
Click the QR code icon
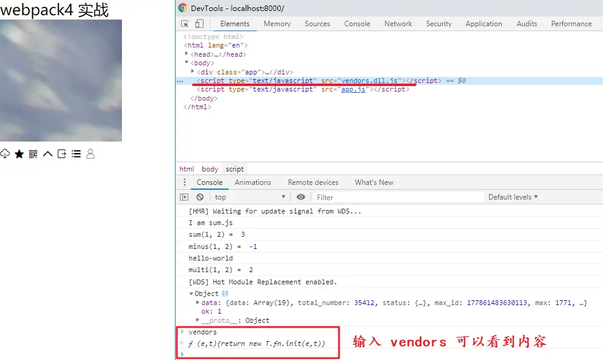(34, 154)
